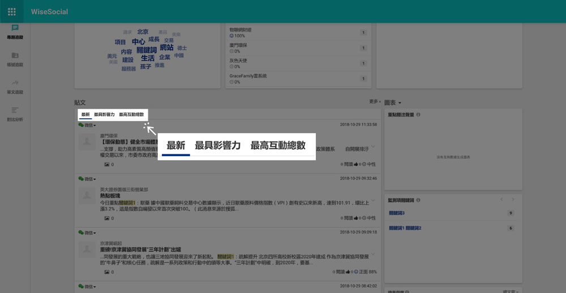The height and width of the screenshot is (293, 566).
Task: Click WeChat logo on the 09:09:18 post
Action: point(81,232)
